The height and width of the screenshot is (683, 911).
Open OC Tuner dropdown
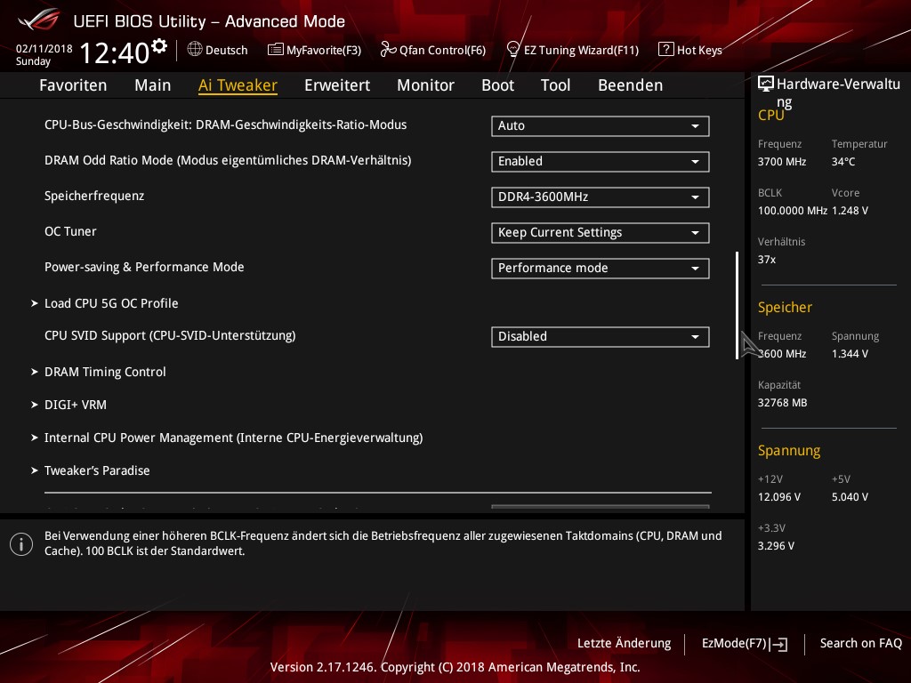tap(601, 233)
